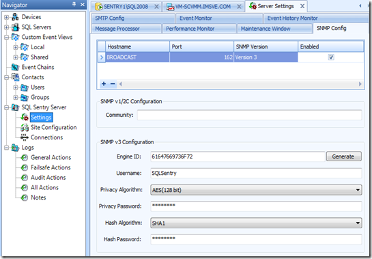Expand the Devices tree node

pyautogui.click(x=7, y=17)
